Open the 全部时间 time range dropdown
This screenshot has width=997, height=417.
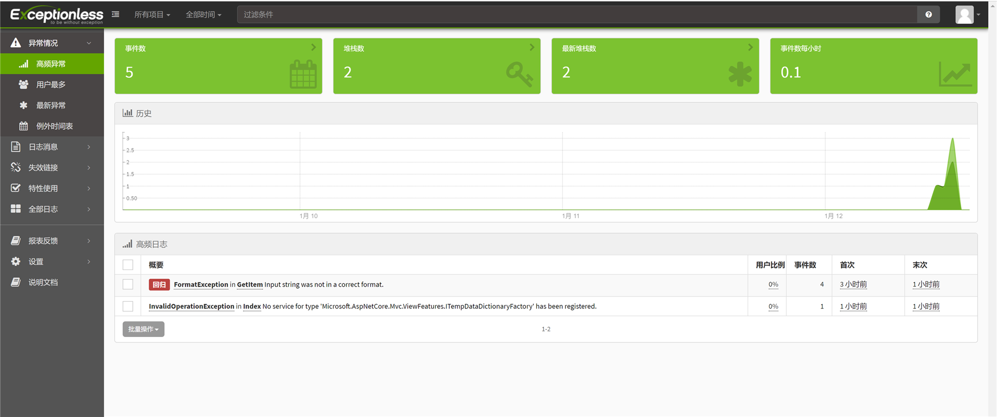[x=204, y=15]
